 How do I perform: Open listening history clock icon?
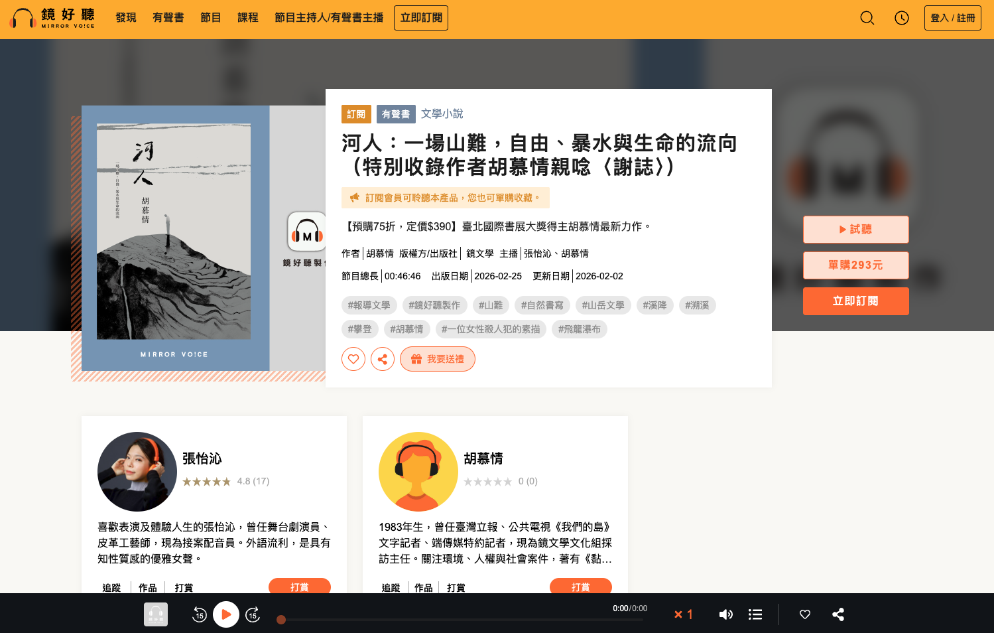coord(902,18)
